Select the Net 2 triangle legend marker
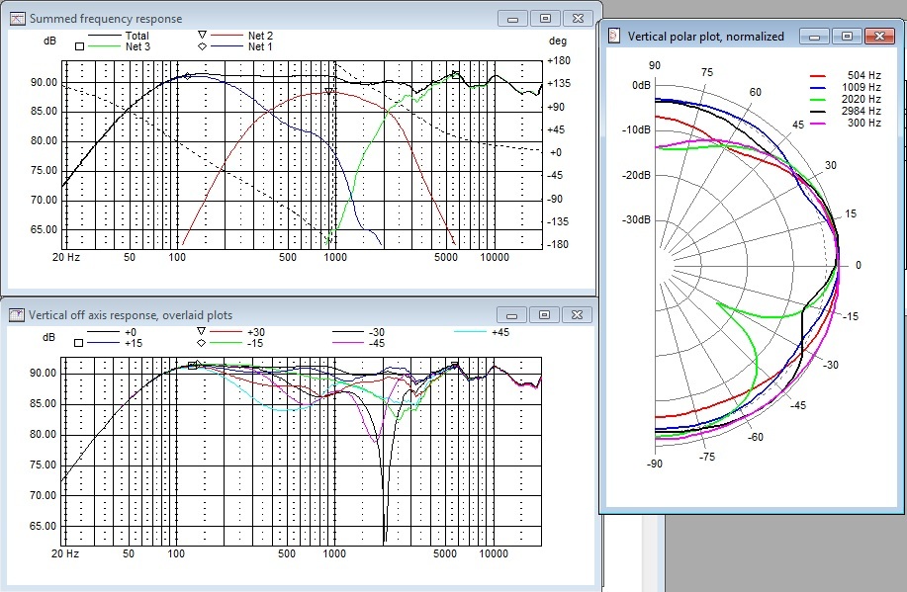 pyautogui.click(x=202, y=36)
